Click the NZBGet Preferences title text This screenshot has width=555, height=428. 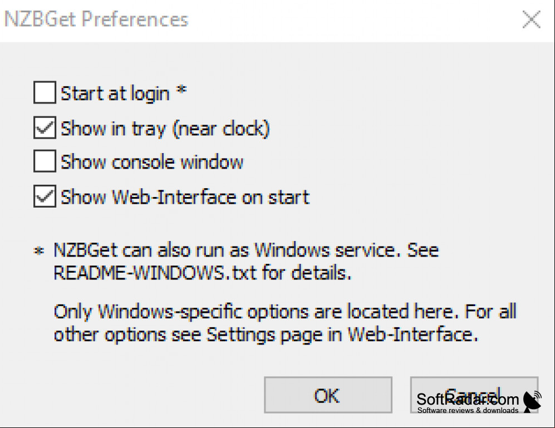click(96, 19)
